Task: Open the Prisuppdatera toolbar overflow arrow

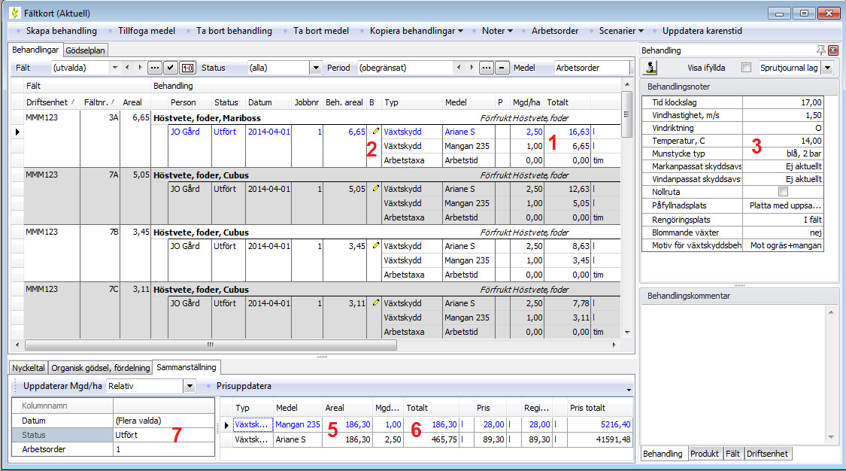Action: [x=629, y=390]
